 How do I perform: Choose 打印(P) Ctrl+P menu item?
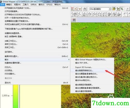point(35,67)
